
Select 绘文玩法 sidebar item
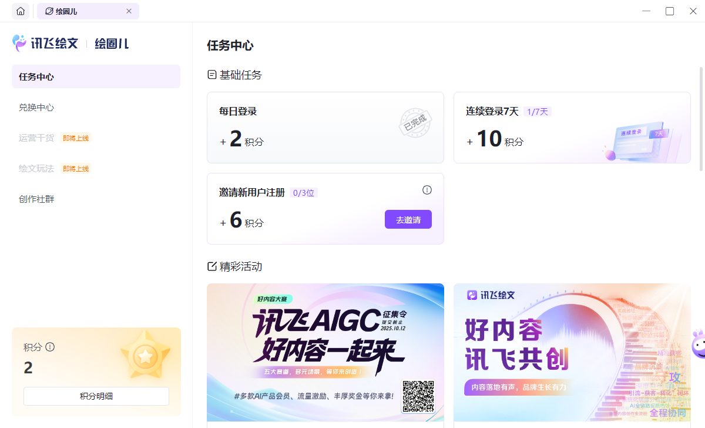click(x=36, y=169)
